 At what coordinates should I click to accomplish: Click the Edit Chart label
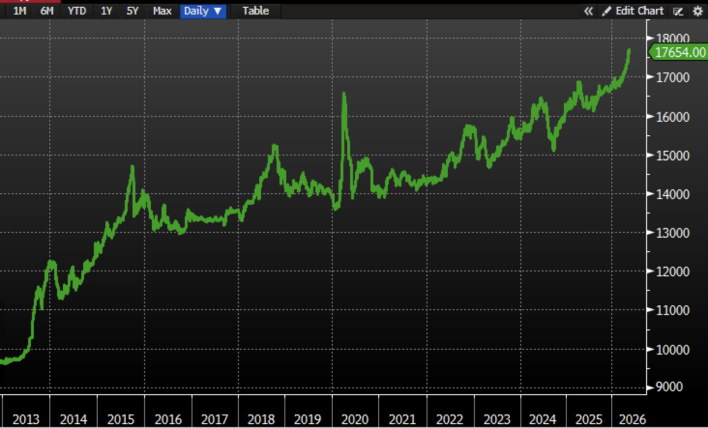(639, 11)
